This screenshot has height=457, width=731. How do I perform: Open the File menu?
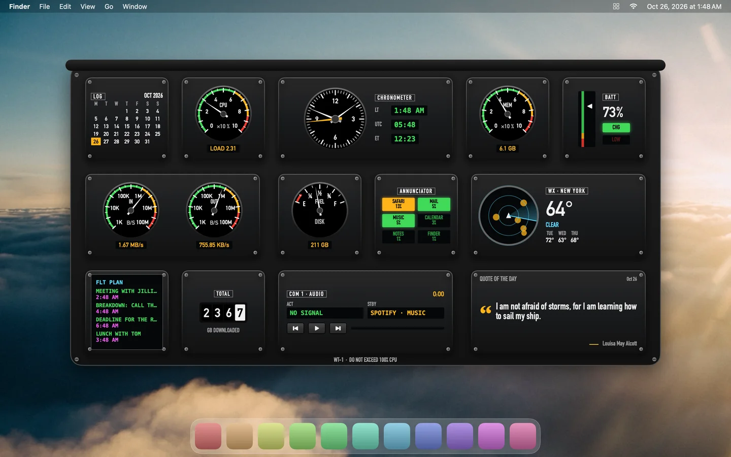click(45, 7)
